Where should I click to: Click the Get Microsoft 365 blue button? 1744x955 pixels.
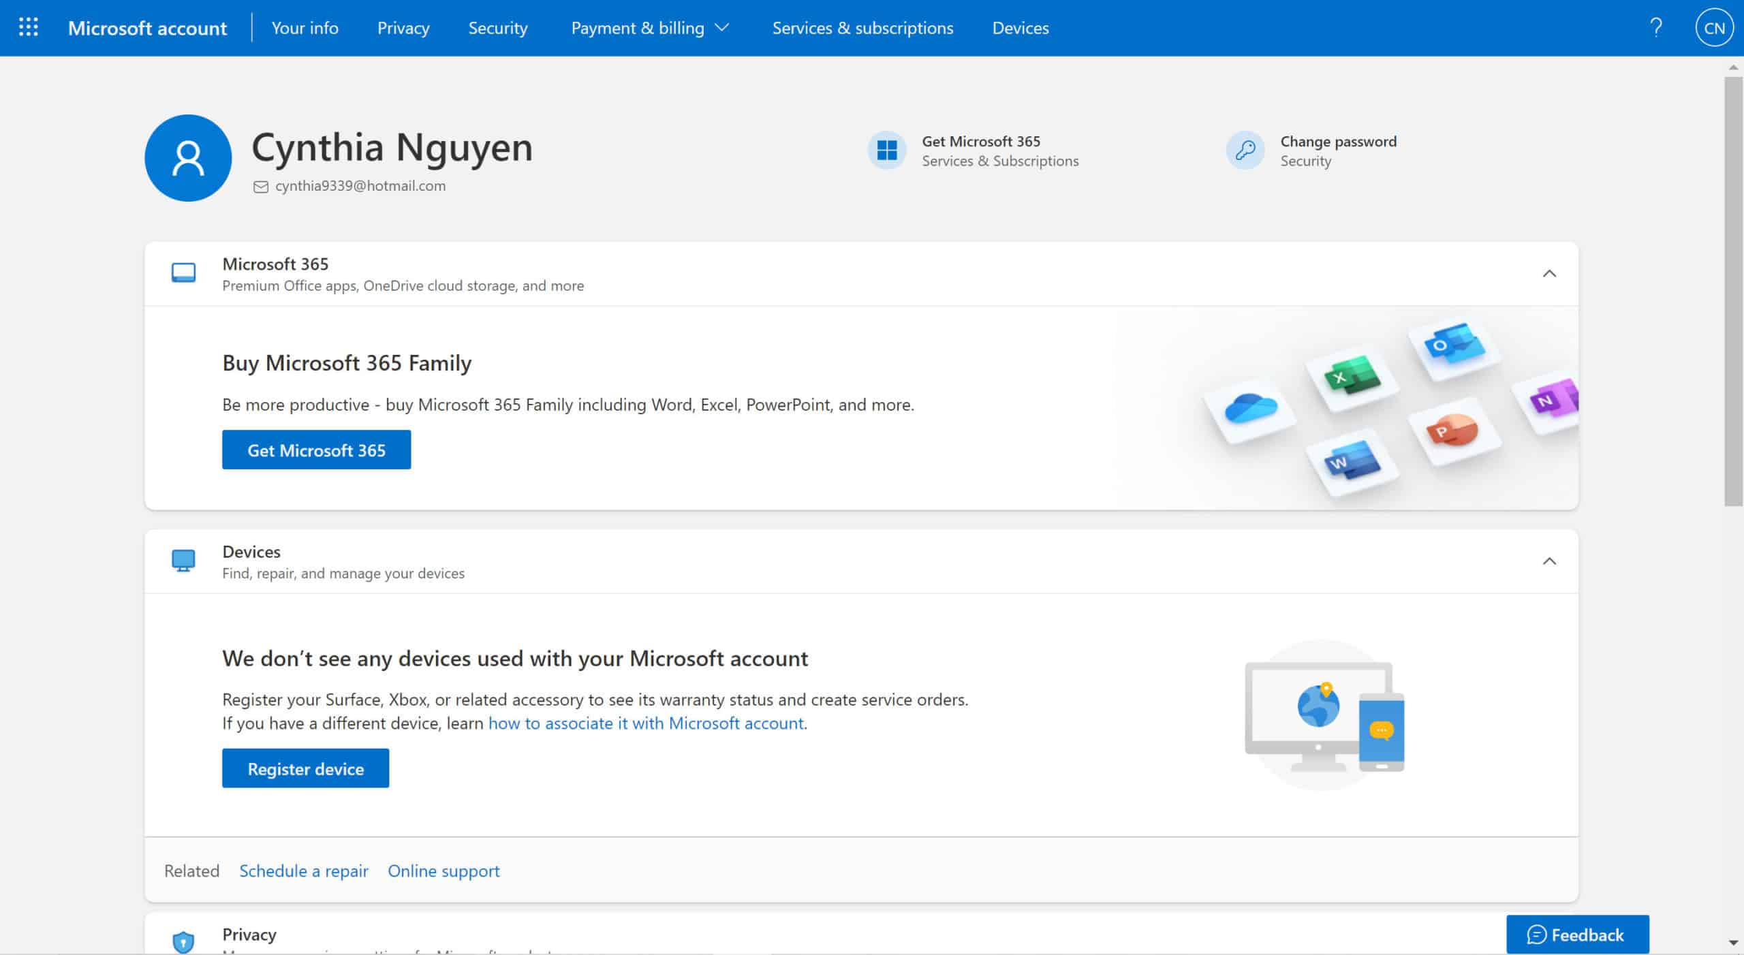click(316, 450)
